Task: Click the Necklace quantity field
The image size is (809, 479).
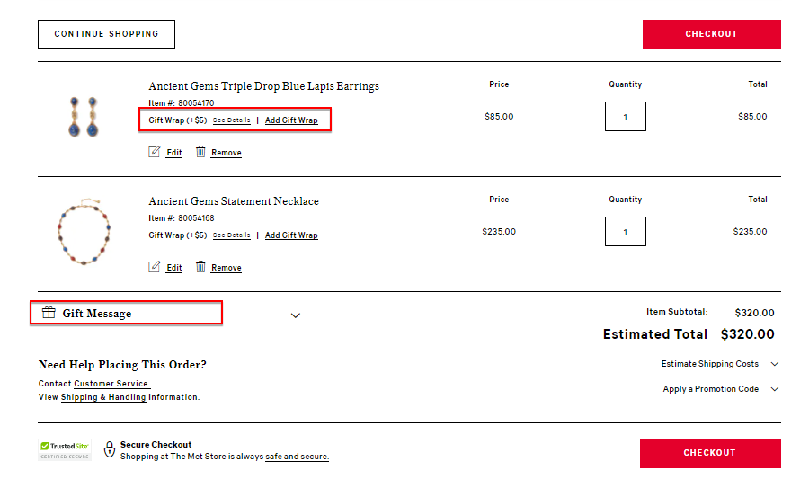Action: pos(626,232)
